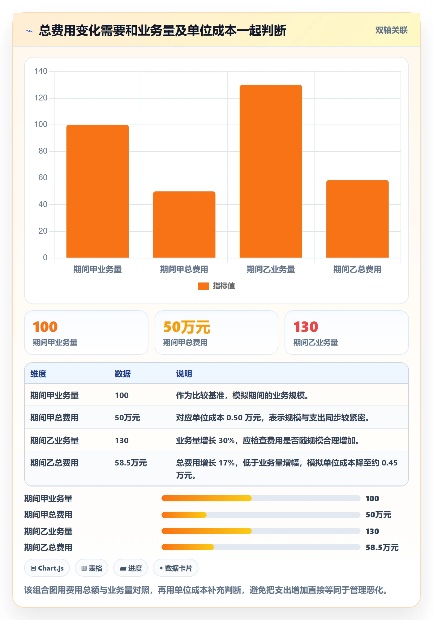Click the 期间甲业务量 progress bar showing 100
This screenshot has height=620, width=433.
261,498
